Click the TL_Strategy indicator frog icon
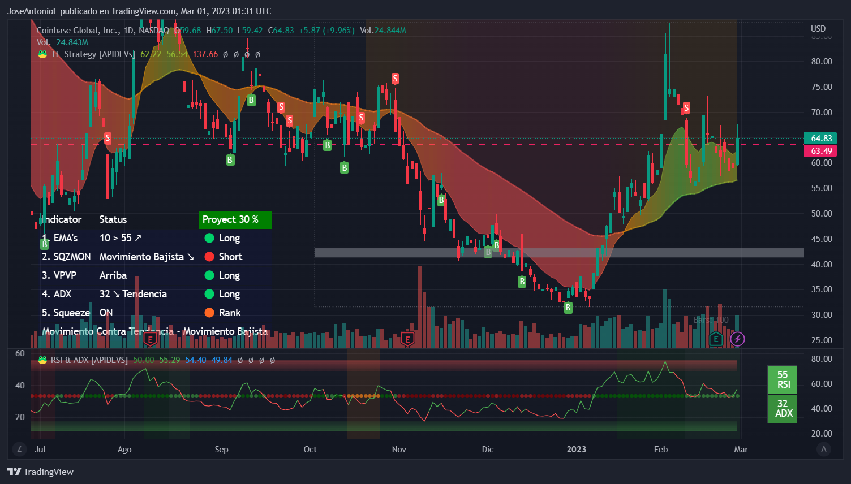 point(42,54)
